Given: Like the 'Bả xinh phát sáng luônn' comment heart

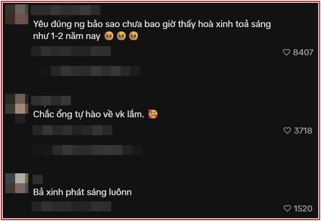Looking at the screenshot, I should point(287,208).
